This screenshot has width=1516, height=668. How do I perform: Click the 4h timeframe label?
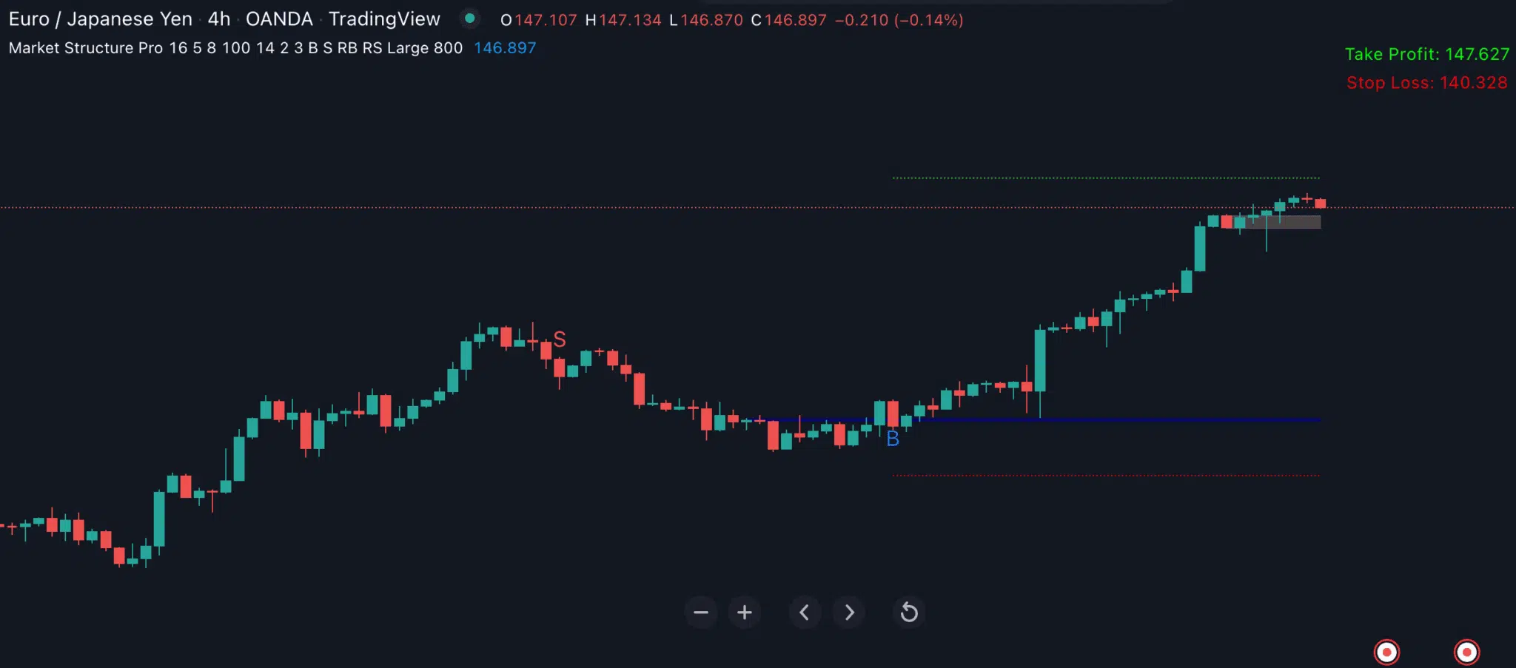[x=219, y=19]
